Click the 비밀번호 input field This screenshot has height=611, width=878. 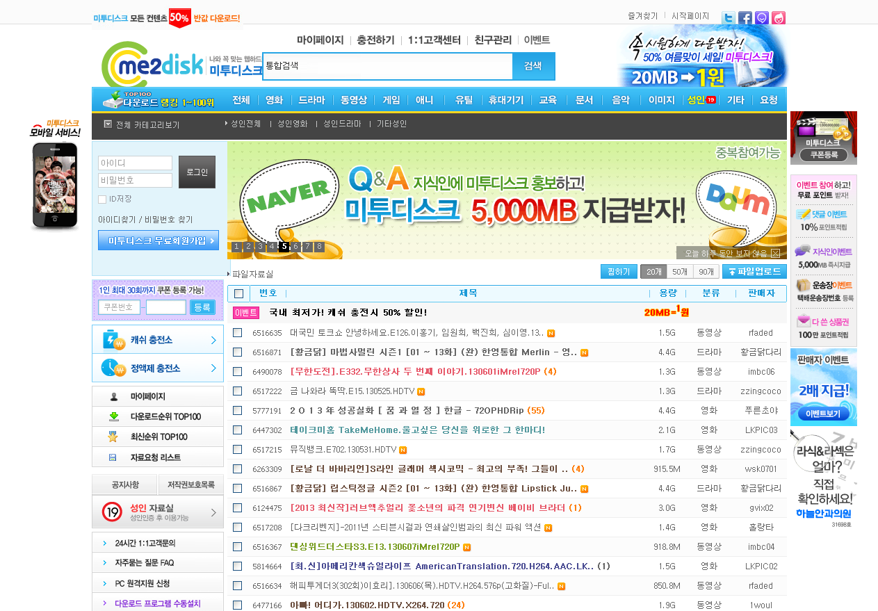click(x=135, y=181)
